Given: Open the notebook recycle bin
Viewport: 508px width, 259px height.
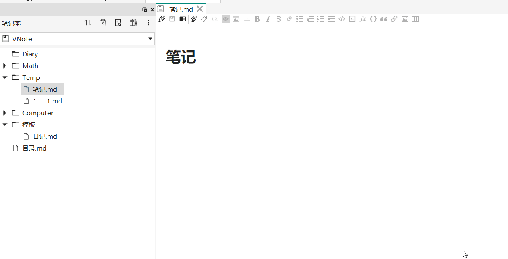Looking at the screenshot, I should (x=103, y=23).
